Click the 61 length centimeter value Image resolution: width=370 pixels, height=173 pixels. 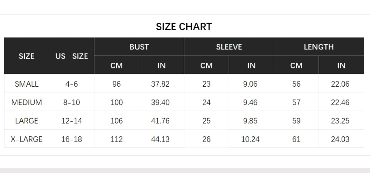[x=296, y=139]
